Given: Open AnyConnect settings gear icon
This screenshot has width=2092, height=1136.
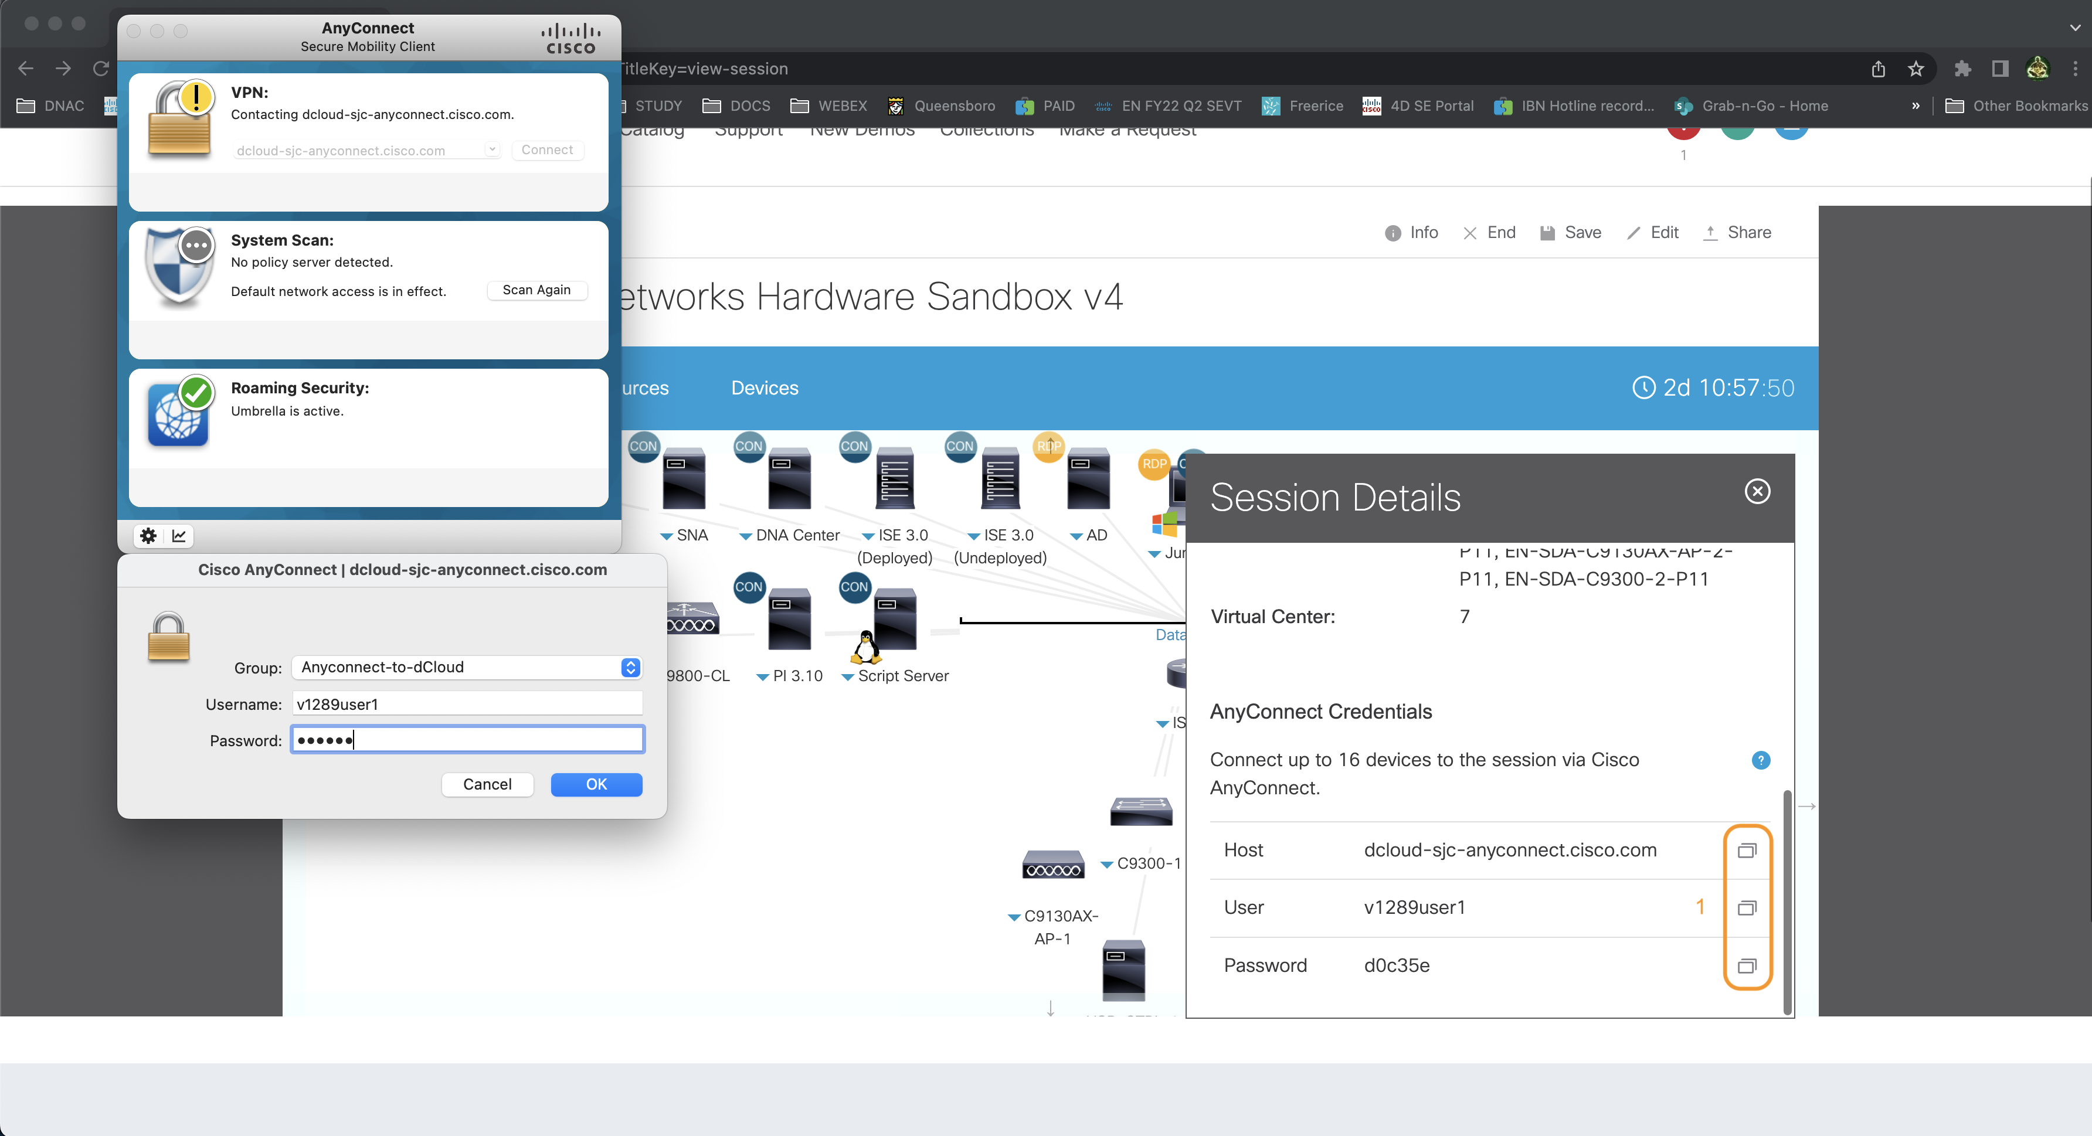Looking at the screenshot, I should tap(148, 535).
